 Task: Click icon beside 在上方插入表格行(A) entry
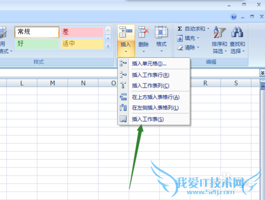click(123, 97)
